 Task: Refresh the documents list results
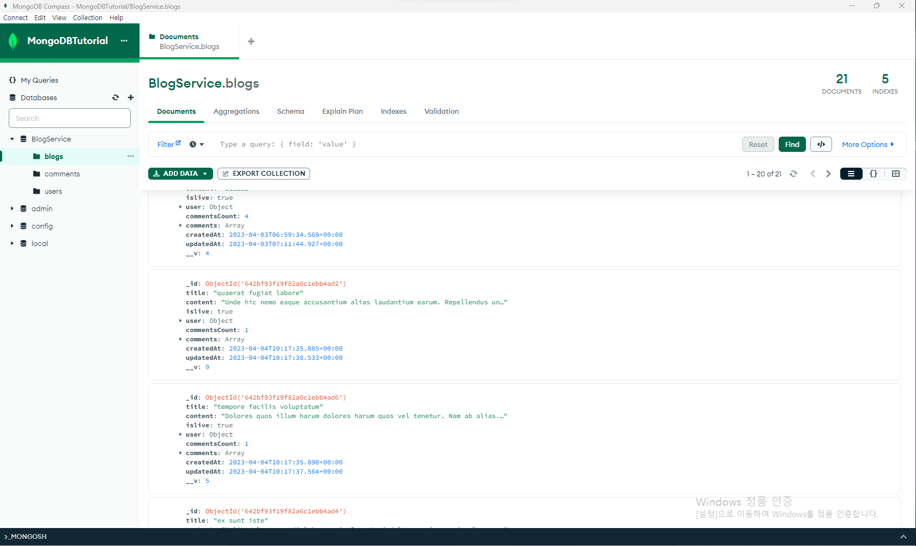(793, 174)
